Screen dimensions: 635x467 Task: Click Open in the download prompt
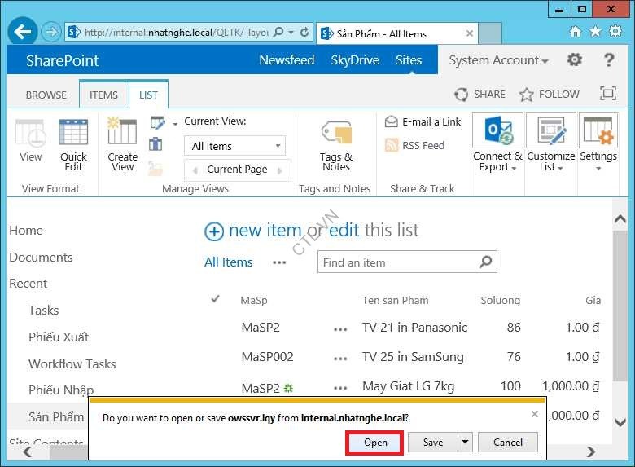tap(375, 443)
